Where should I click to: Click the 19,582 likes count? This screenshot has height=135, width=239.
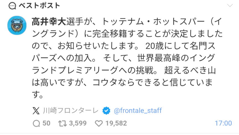coord(116,123)
